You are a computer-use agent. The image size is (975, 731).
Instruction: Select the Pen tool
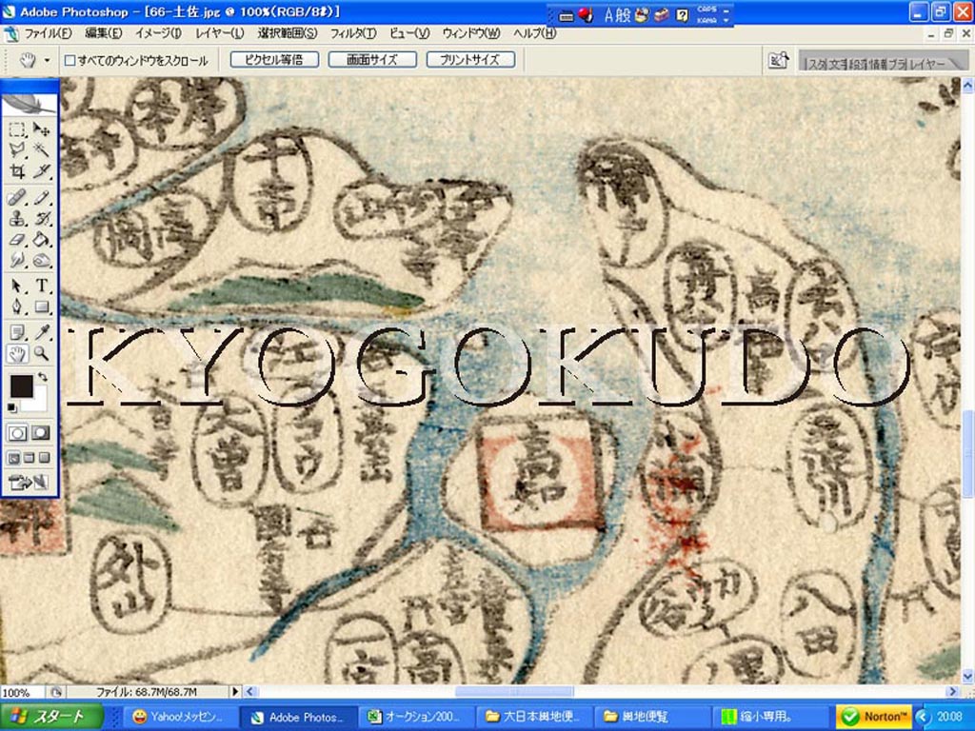tap(17, 306)
